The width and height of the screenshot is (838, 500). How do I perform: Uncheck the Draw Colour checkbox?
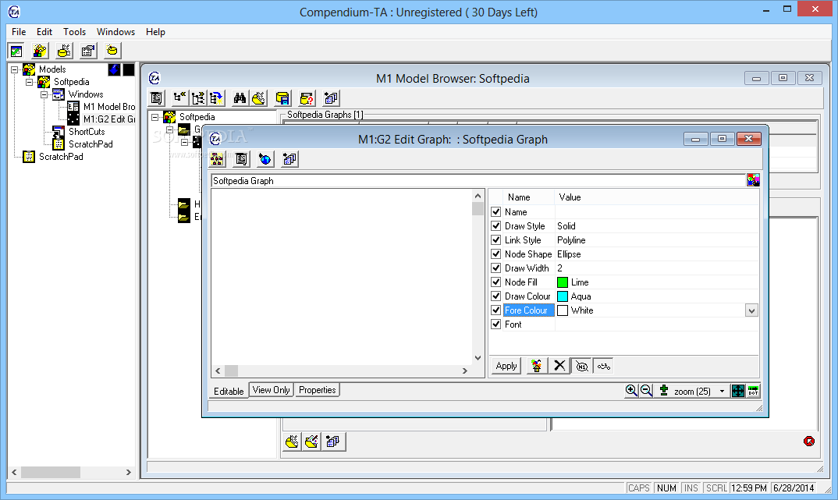(x=496, y=296)
